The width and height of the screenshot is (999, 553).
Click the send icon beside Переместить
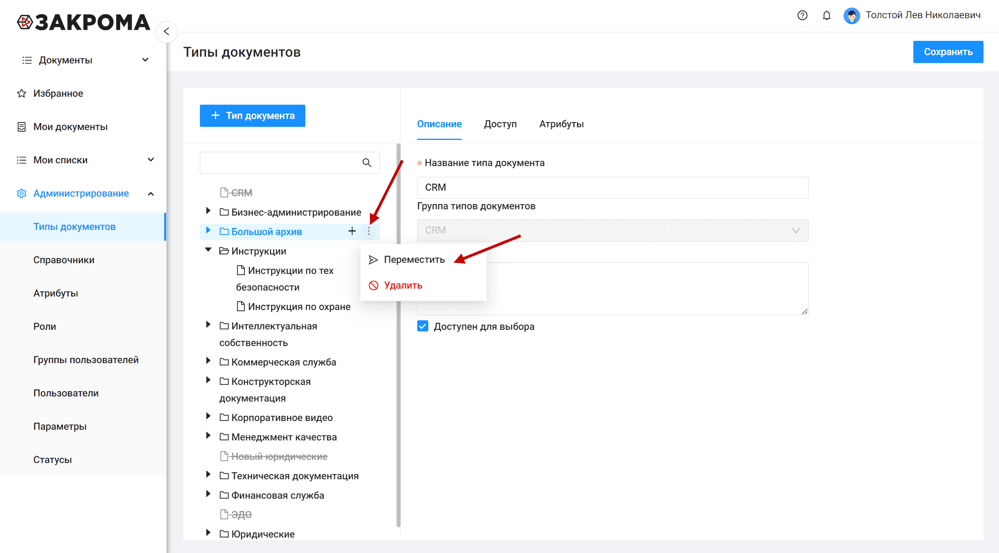pyautogui.click(x=373, y=260)
